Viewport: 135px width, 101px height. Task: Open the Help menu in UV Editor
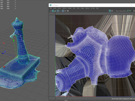[97, 8]
